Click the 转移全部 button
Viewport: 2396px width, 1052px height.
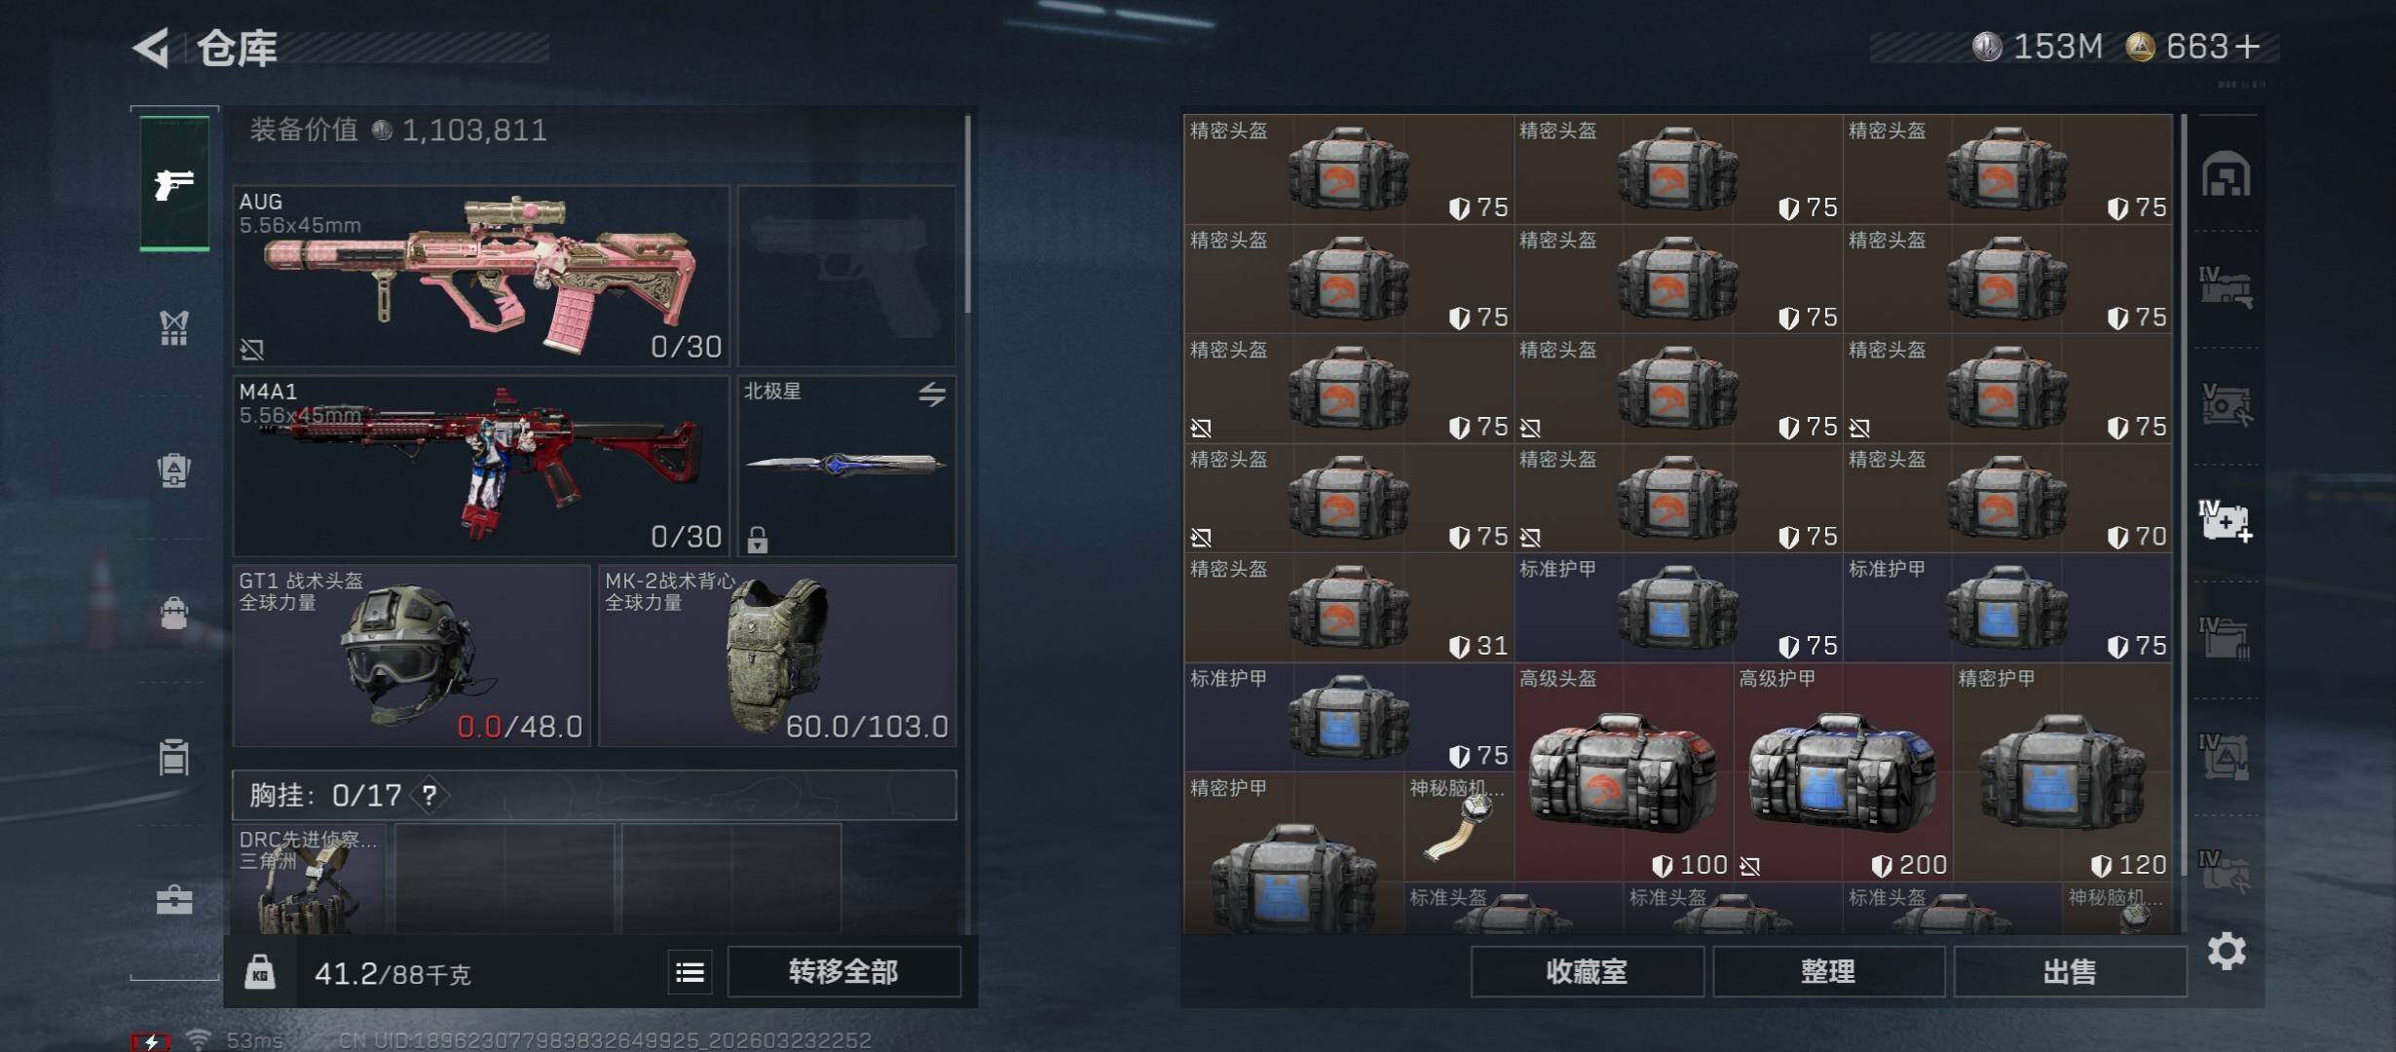click(843, 972)
